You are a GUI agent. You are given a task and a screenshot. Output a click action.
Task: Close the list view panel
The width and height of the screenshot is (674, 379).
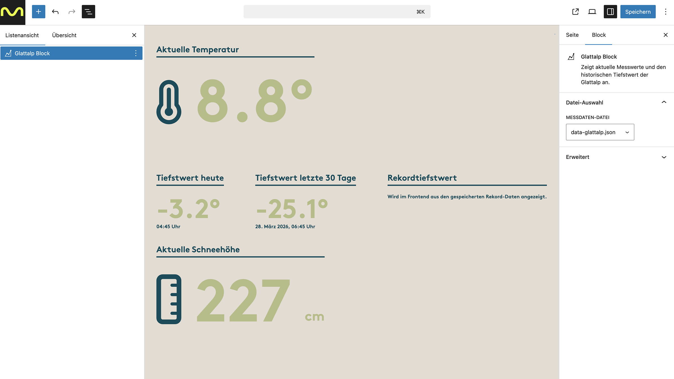134,35
